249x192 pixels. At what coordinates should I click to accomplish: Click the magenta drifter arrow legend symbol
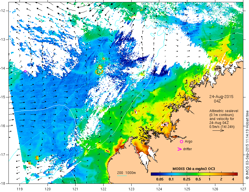pyautogui.click(x=179, y=149)
